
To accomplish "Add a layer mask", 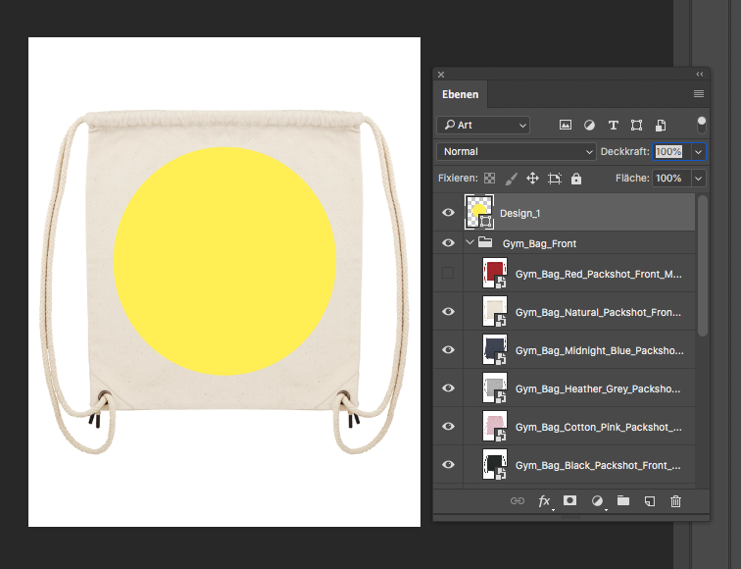I will tap(570, 501).
